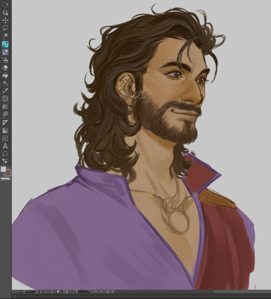Image resolution: width=271 pixels, height=299 pixels.
Task: Select the highlighted cyan Pen tool
Action: pos(6,44)
